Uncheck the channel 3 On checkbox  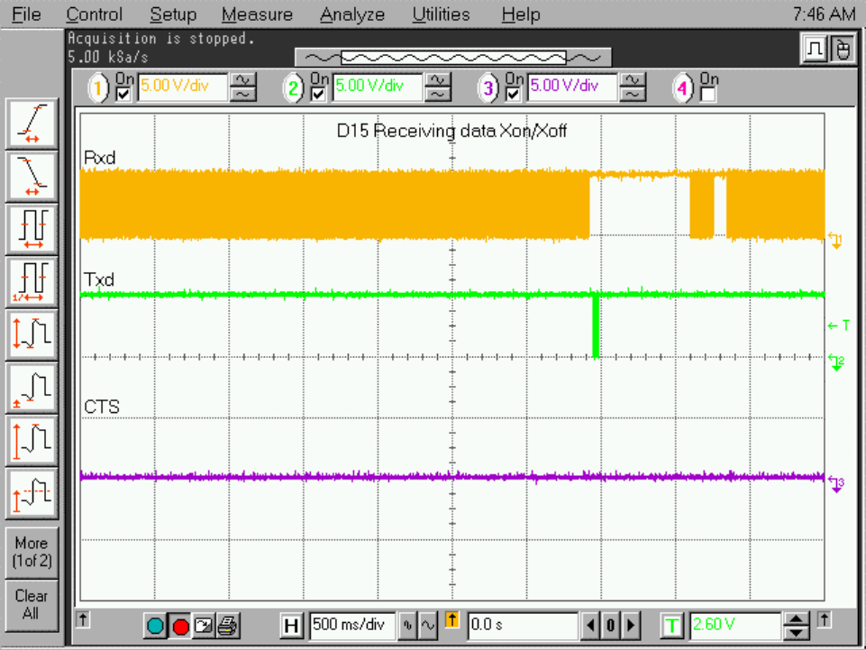(x=513, y=95)
